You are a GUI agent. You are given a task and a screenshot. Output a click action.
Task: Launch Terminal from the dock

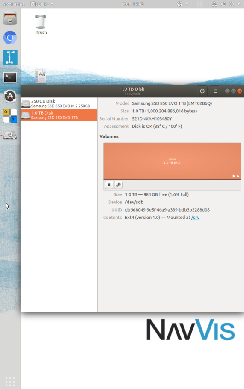(10, 77)
